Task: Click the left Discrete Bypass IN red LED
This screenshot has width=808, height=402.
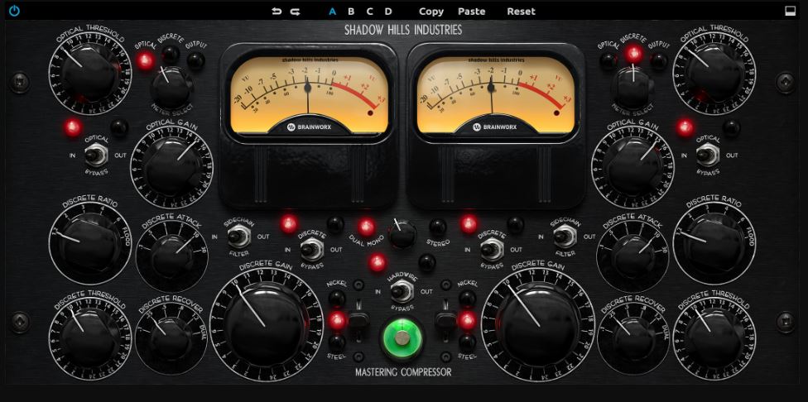Action: (x=289, y=224)
